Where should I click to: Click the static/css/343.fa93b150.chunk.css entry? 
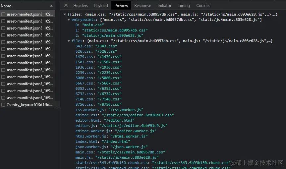tap(153, 163)
